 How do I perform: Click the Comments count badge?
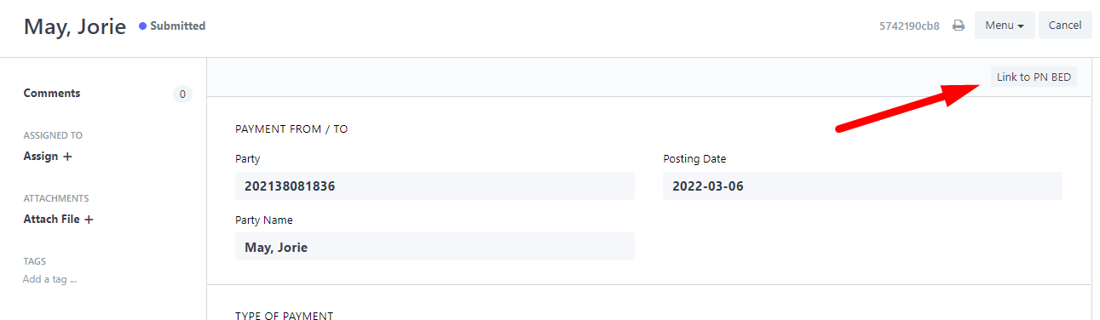(x=182, y=94)
